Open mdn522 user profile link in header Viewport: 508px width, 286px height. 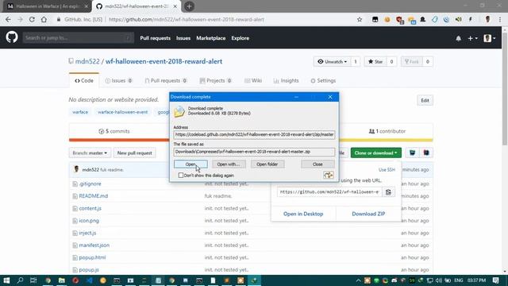pyautogui.click(x=87, y=61)
